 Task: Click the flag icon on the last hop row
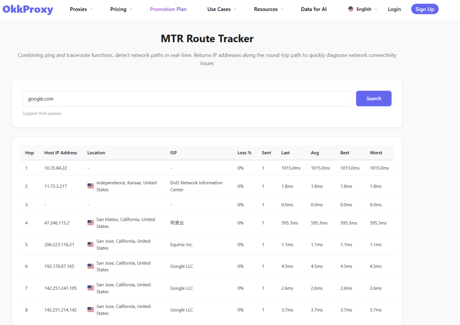click(x=90, y=309)
